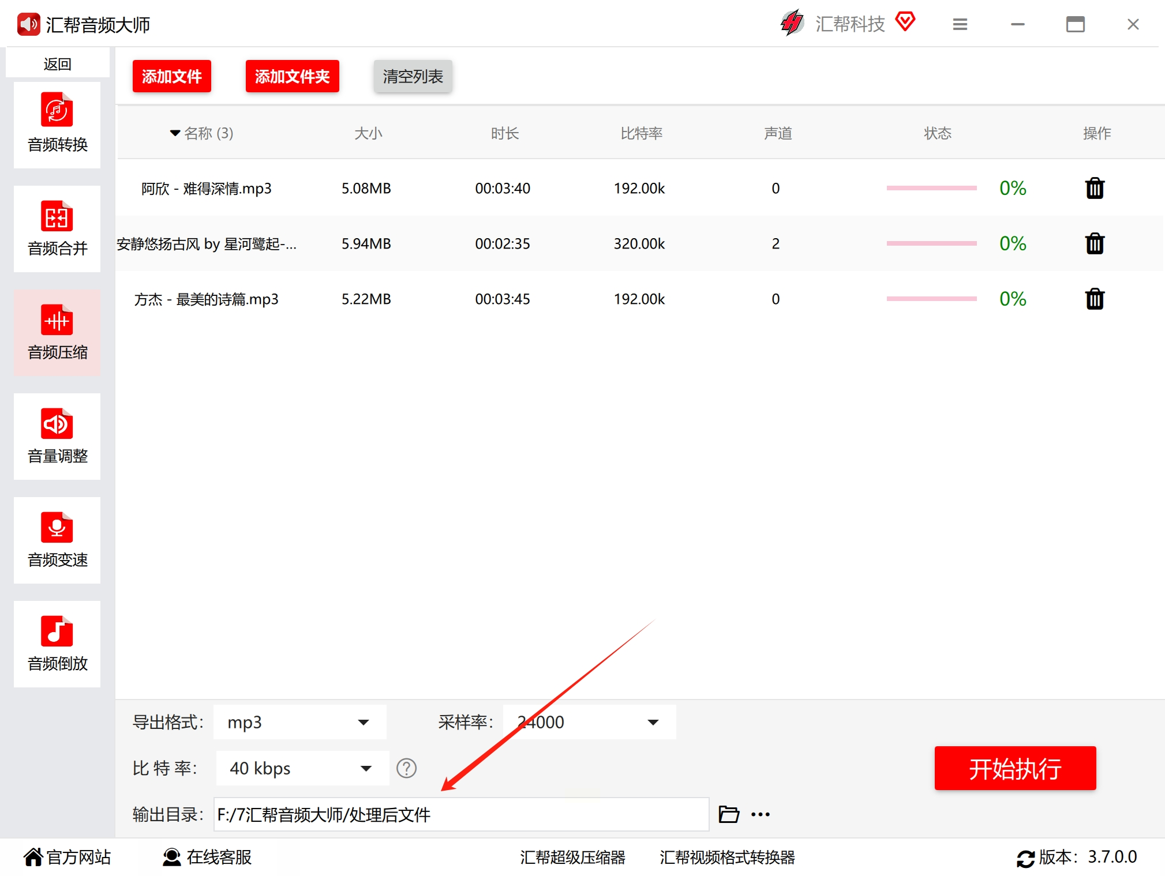Image resolution: width=1165 pixels, height=876 pixels.
Task: Sort list by 名称 (3) column arrow
Action: 175,133
